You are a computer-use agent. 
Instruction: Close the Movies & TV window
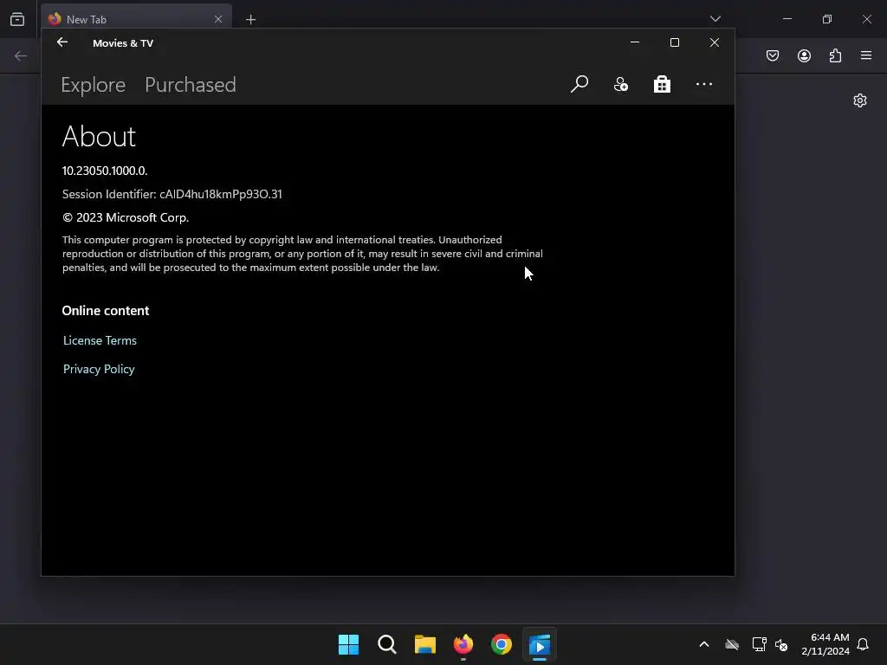(715, 42)
